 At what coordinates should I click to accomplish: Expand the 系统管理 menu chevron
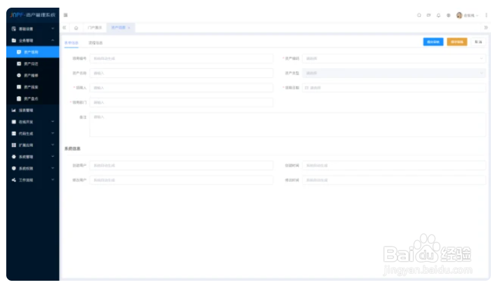53,157
